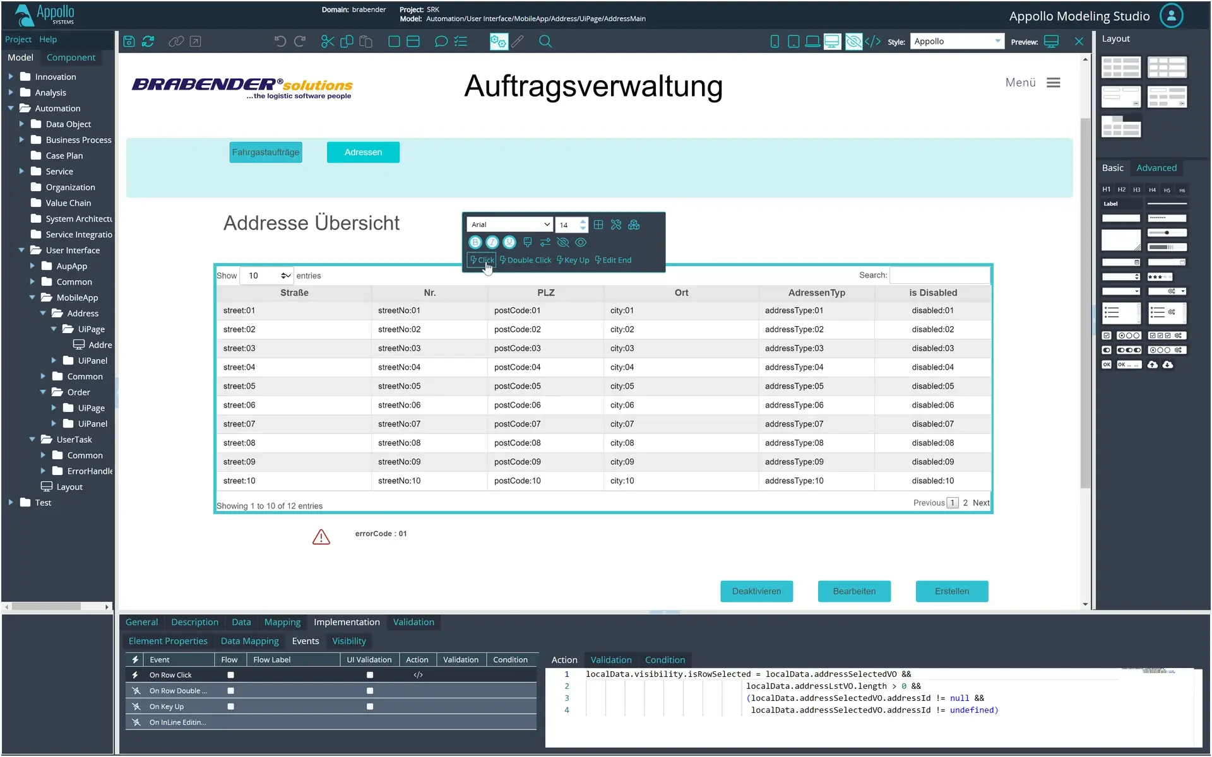Collapse the Automation folder in the tree

11,108
